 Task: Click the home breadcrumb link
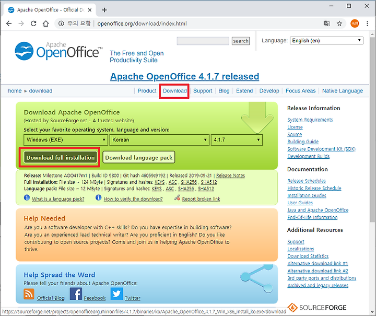click(x=15, y=91)
